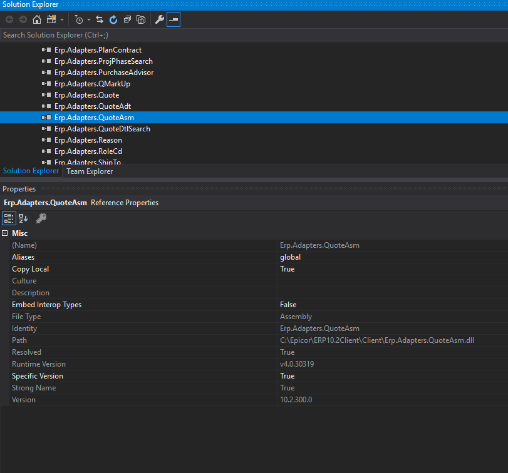The image size is (508, 473).
Task: Click the Version value 10.2.300.0
Action: pos(296,400)
